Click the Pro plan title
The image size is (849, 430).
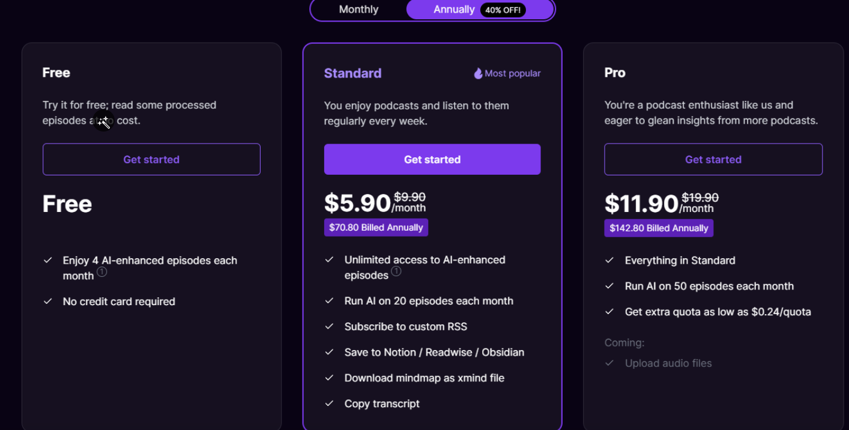coord(615,73)
